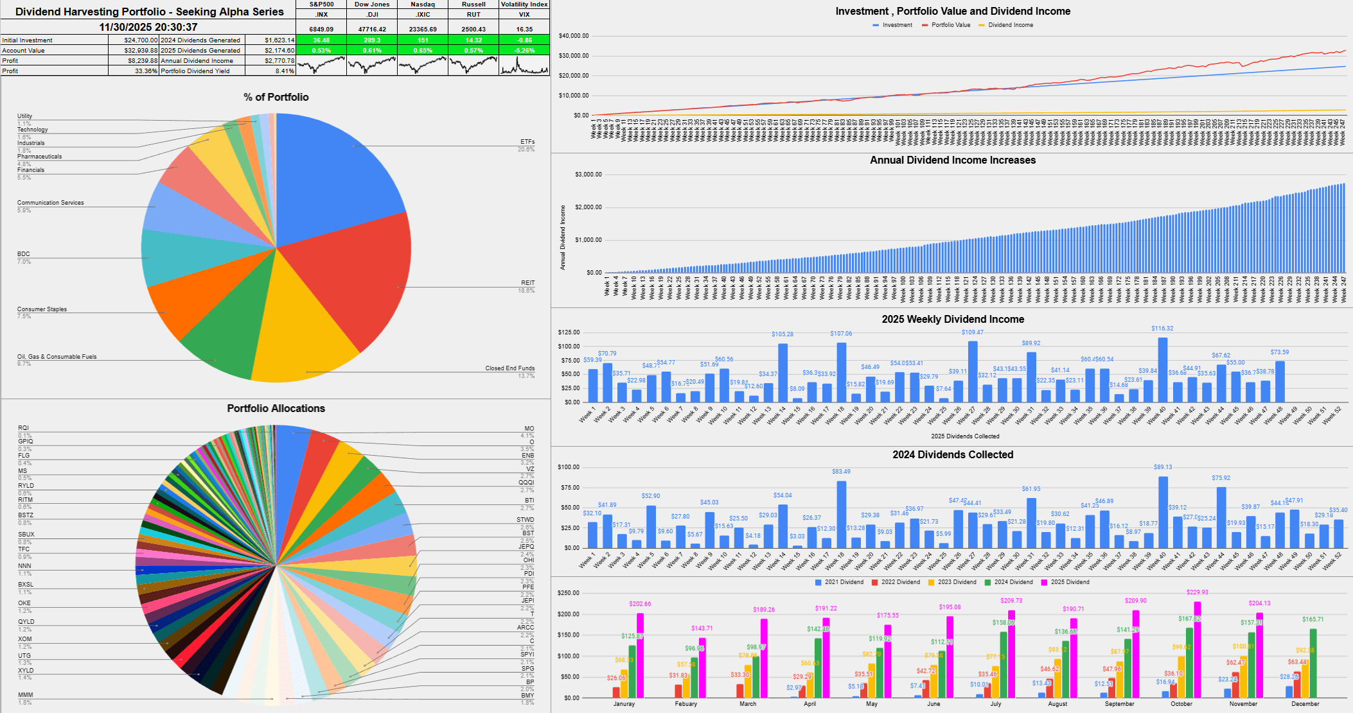
Task: Toggle the Investment legend entry
Action: [892, 24]
